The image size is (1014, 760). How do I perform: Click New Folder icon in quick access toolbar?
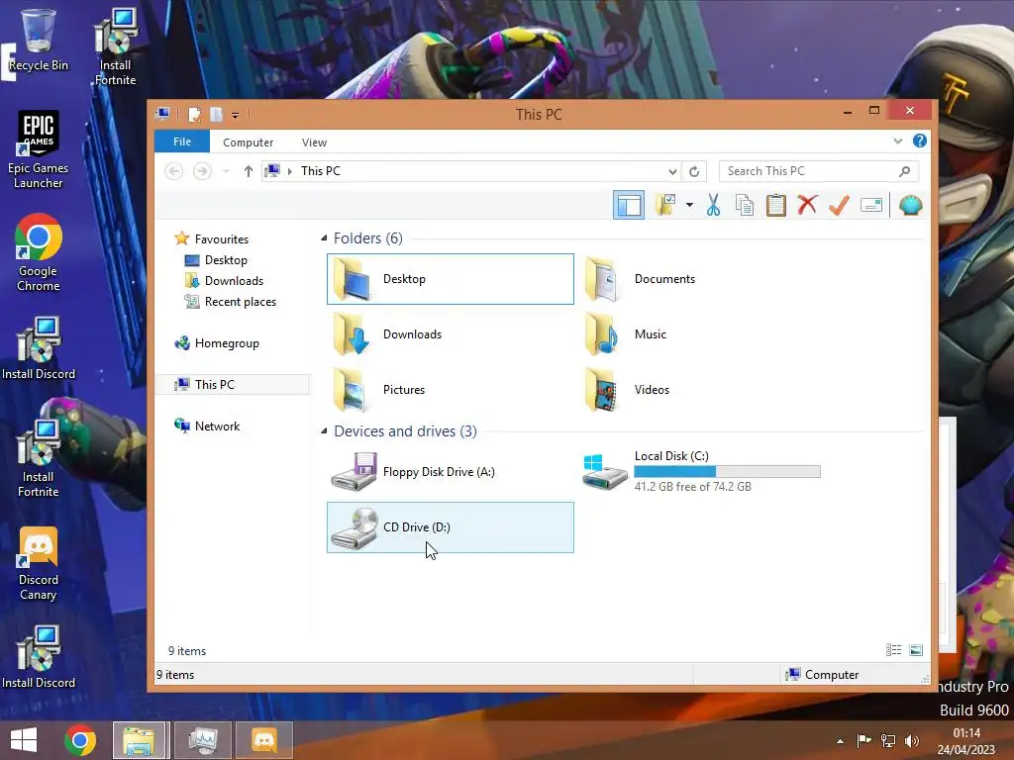pyautogui.click(x=217, y=115)
